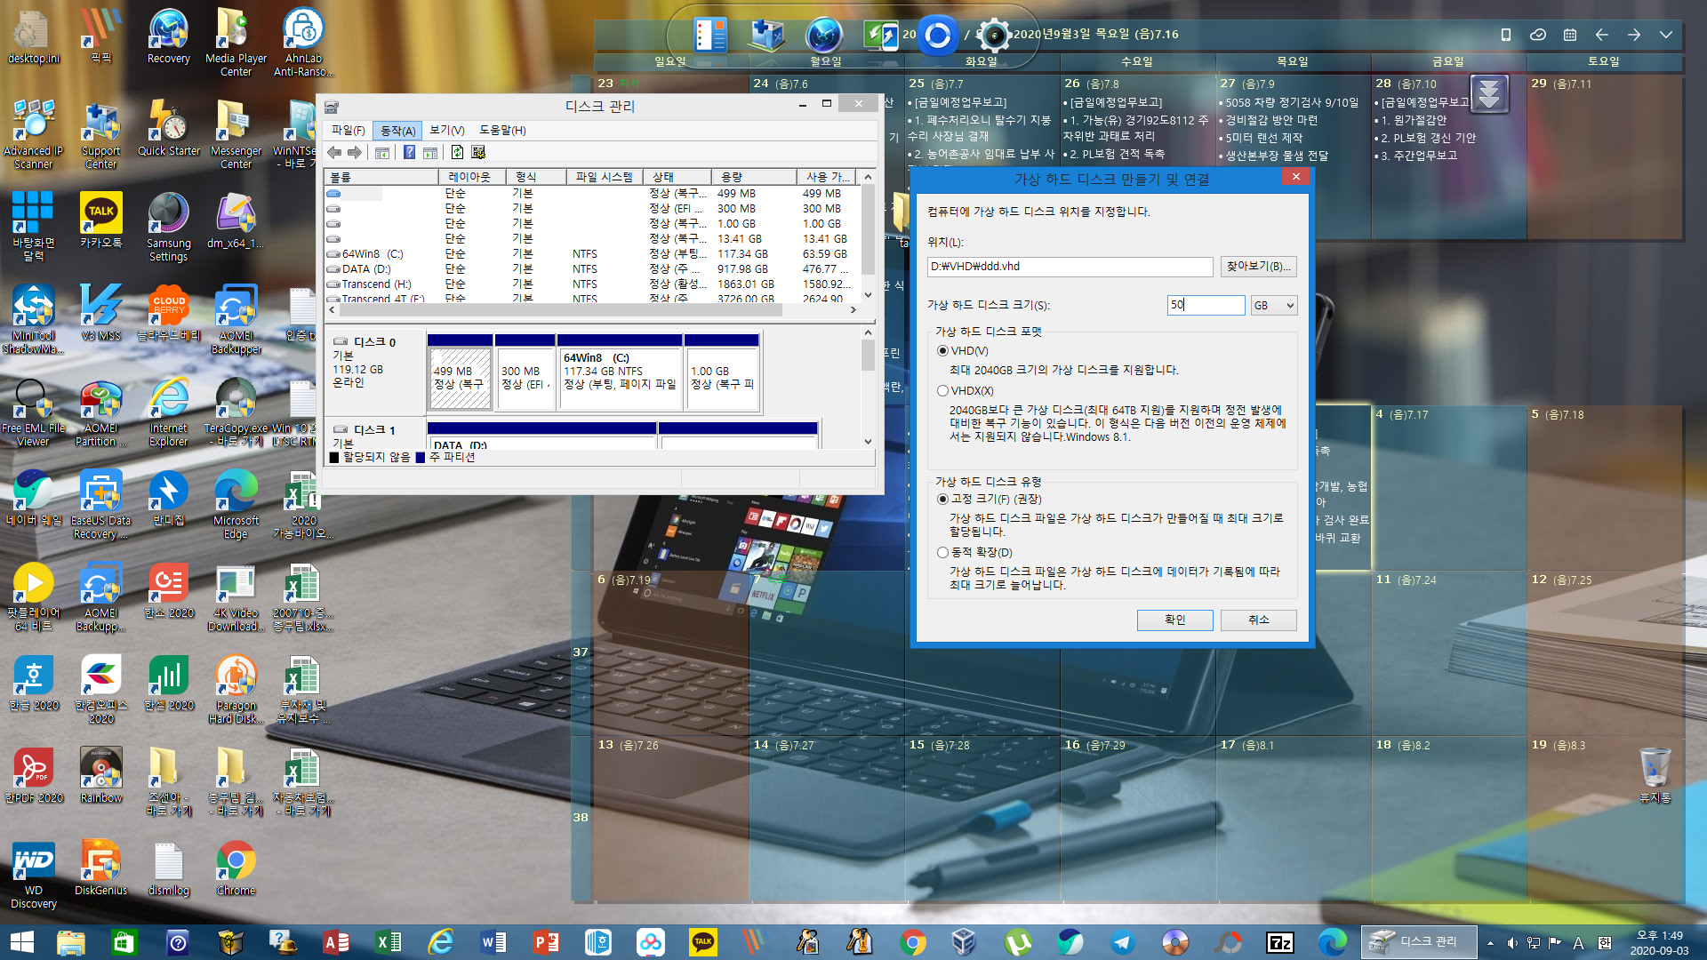Click the Back arrow in Disk Management toolbar

334,152
